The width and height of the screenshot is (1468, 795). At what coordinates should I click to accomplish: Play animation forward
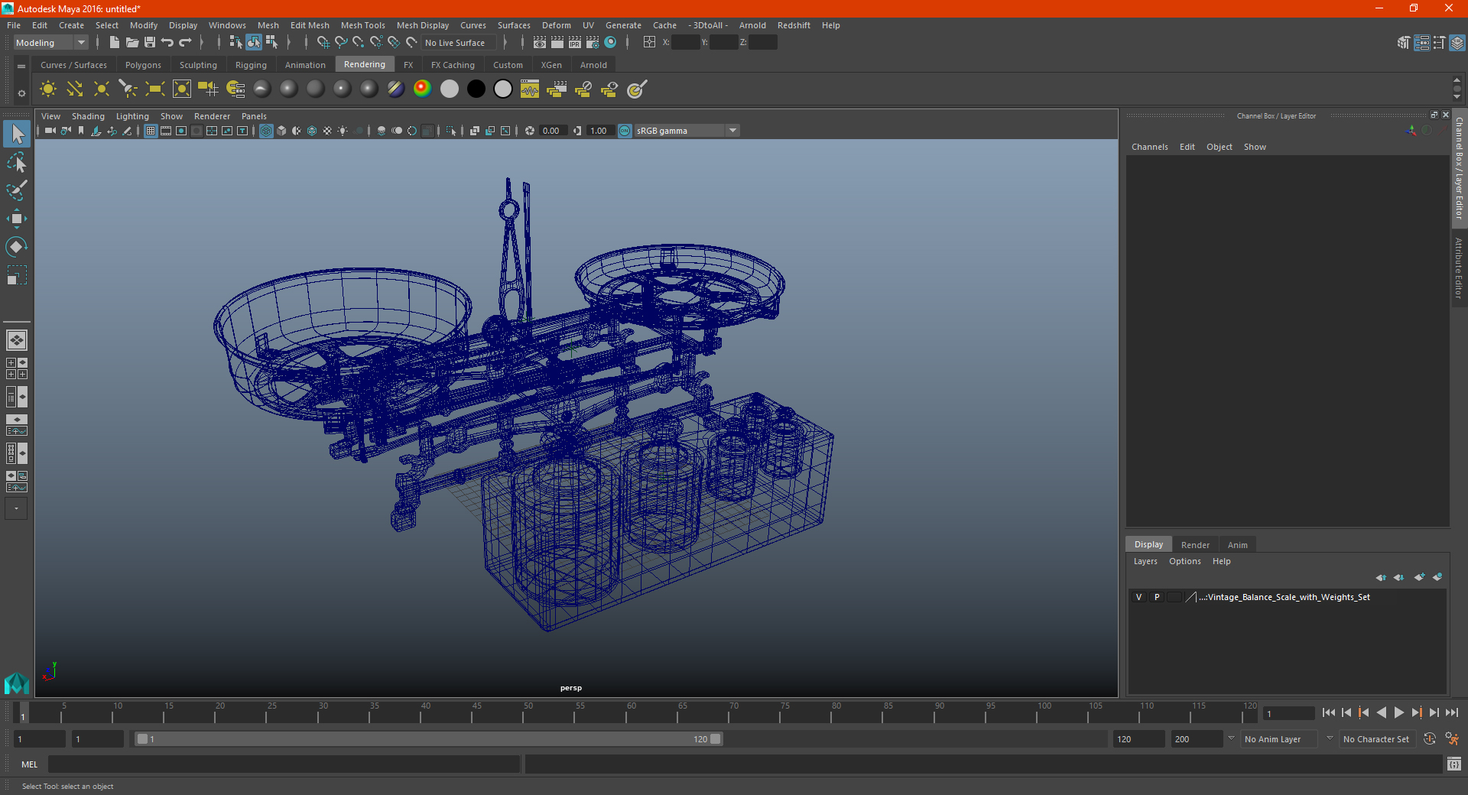[x=1398, y=712]
